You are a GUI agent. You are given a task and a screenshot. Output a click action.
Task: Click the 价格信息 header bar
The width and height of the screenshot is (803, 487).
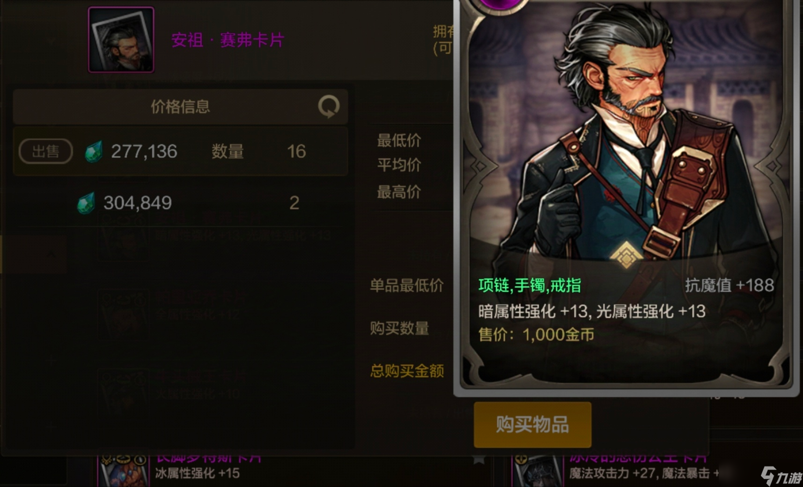pyautogui.click(x=180, y=107)
